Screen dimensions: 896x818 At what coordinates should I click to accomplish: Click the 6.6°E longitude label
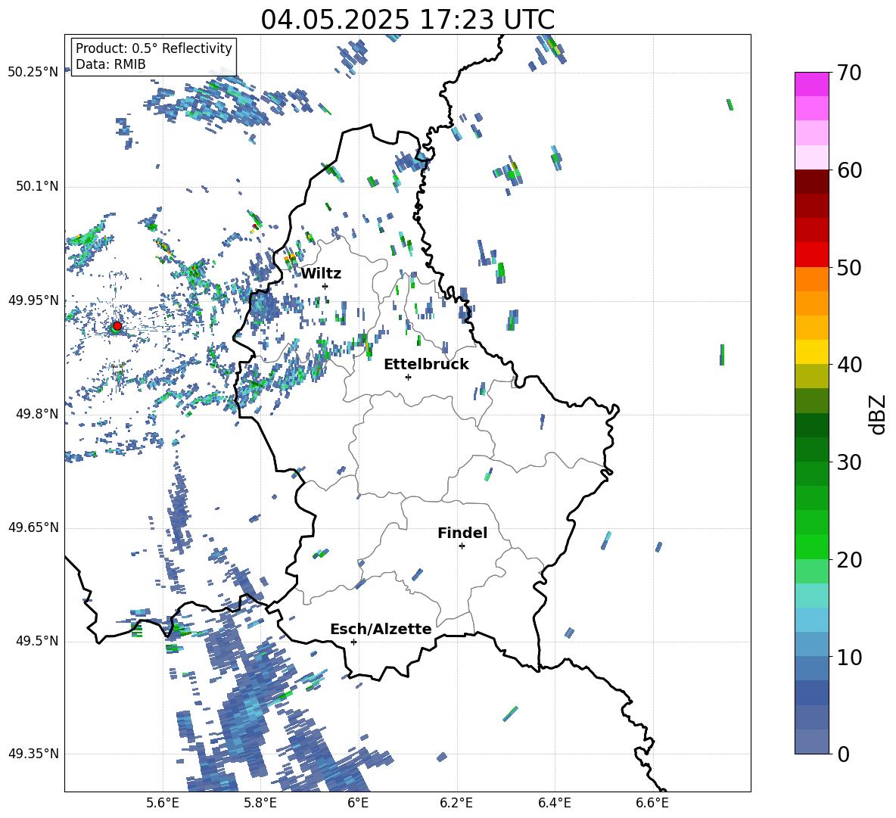652,804
